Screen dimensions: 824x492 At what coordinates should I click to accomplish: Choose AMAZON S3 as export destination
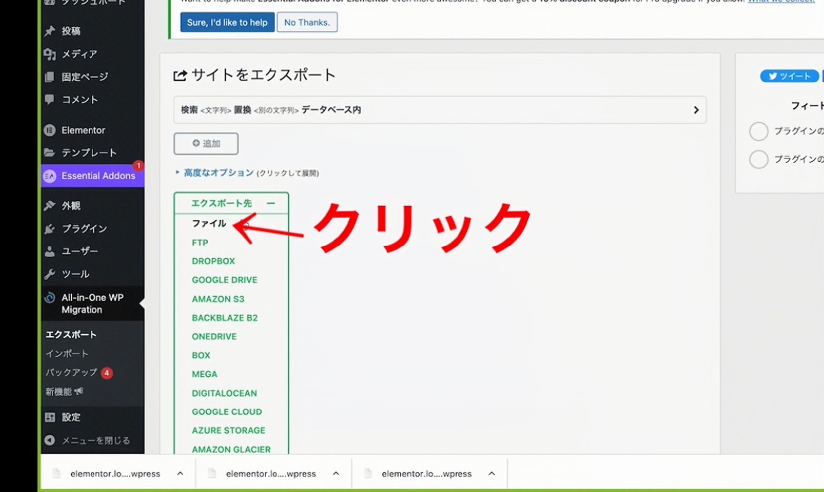click(218, 299)
